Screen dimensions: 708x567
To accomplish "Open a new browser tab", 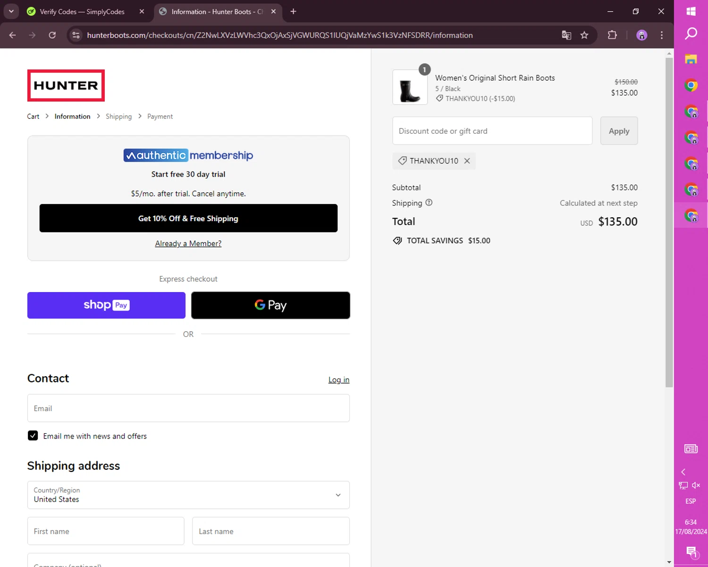I will [293, 11].
